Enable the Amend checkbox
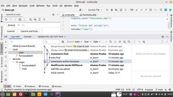Image resolution: width=173 pixels, height=97 pixels. coord(6,25)
